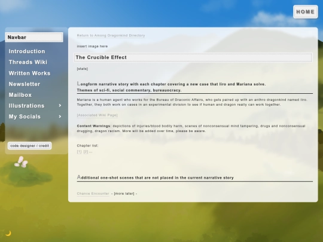323x242 pixels.
Task: Click the Longform narrative story heading line
Action: coord(171,84)
